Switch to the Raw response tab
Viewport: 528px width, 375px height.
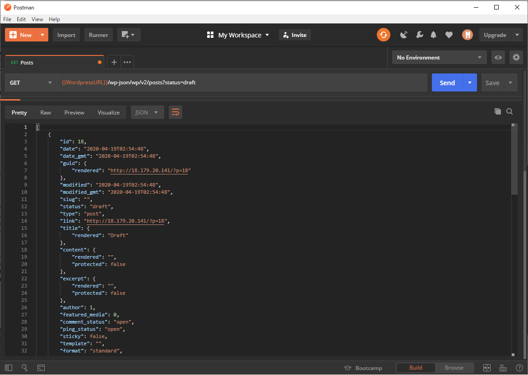pyautogui.click(x=46, y=113)
